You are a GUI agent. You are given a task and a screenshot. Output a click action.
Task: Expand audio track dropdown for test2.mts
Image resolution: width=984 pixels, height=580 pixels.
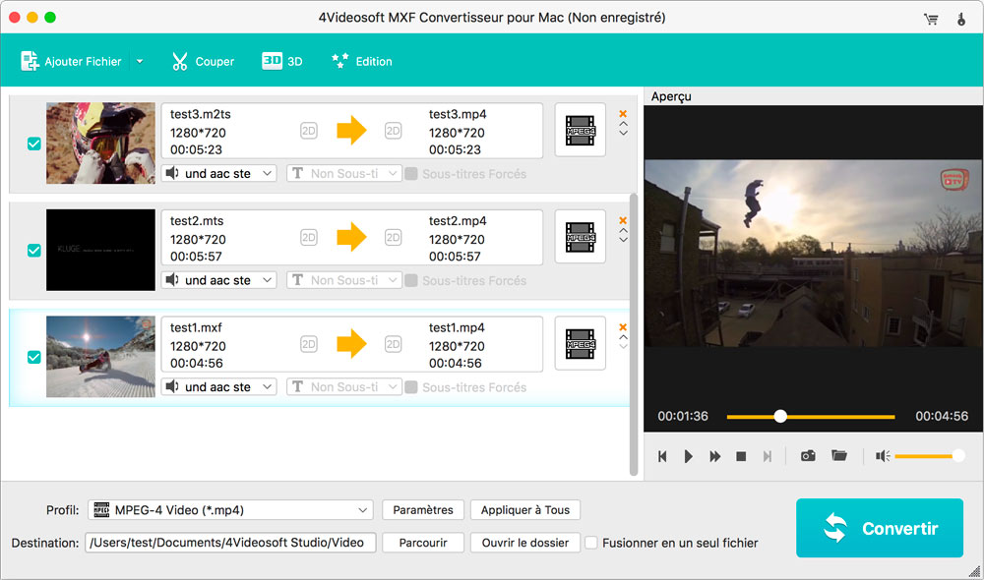coord(220,280)
